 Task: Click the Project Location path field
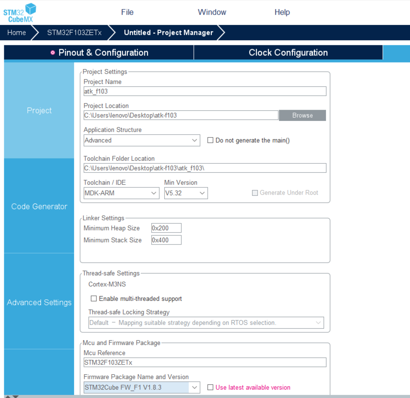(x=181, y=115)
